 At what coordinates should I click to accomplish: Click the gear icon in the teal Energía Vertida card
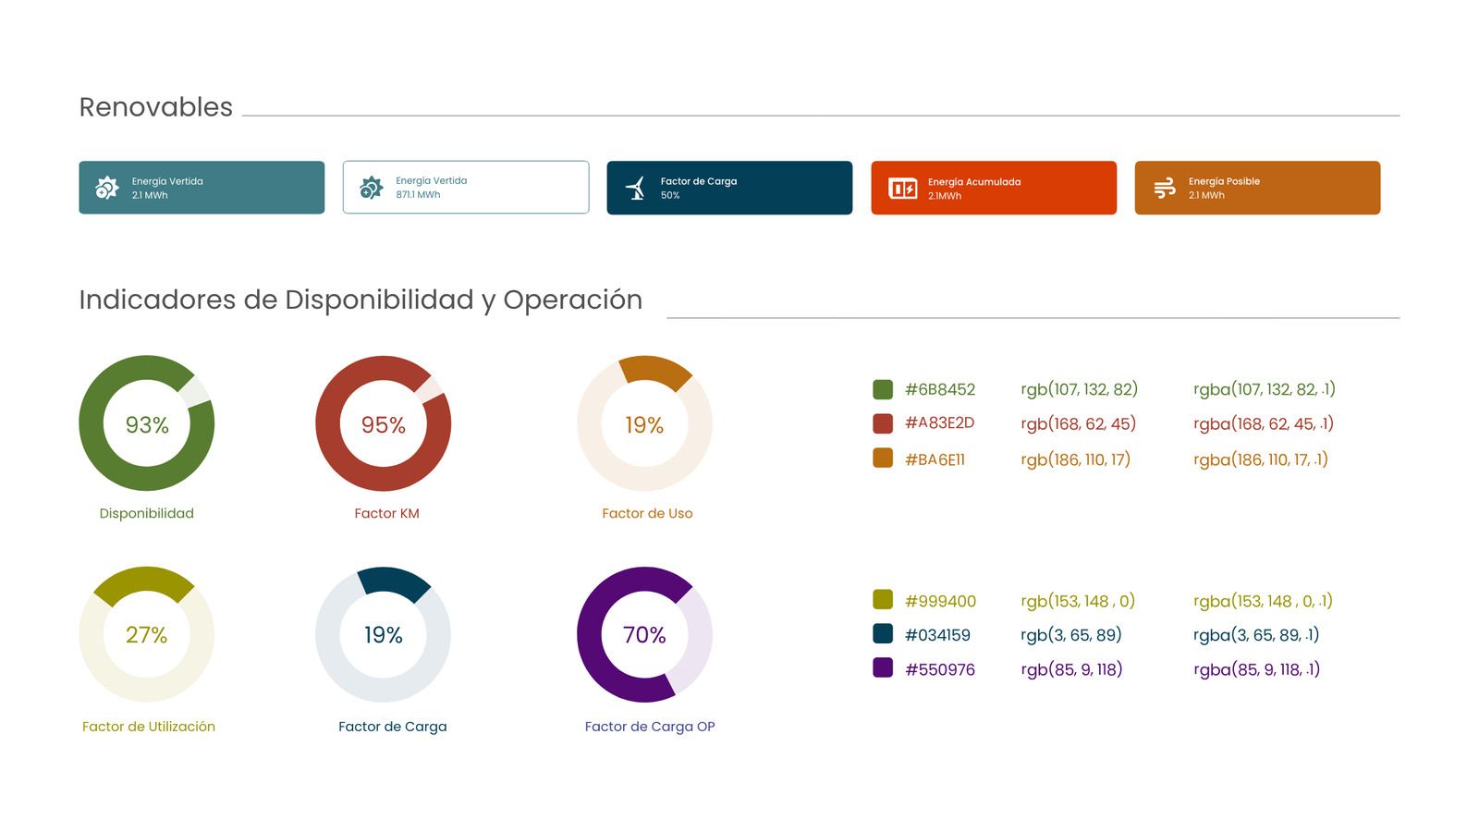(107, 188)
